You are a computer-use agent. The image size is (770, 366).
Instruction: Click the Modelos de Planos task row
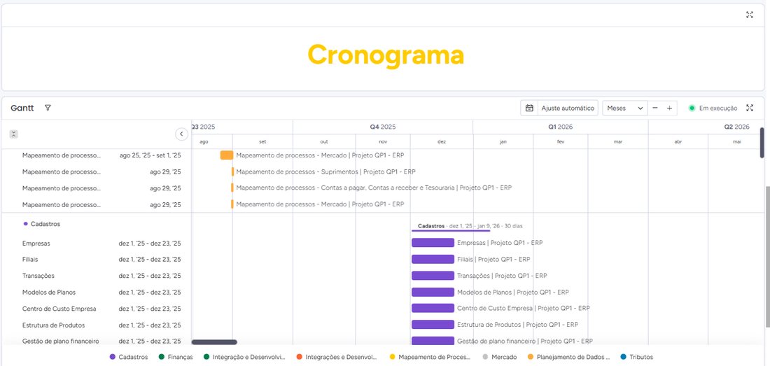[x=97, y=292]
